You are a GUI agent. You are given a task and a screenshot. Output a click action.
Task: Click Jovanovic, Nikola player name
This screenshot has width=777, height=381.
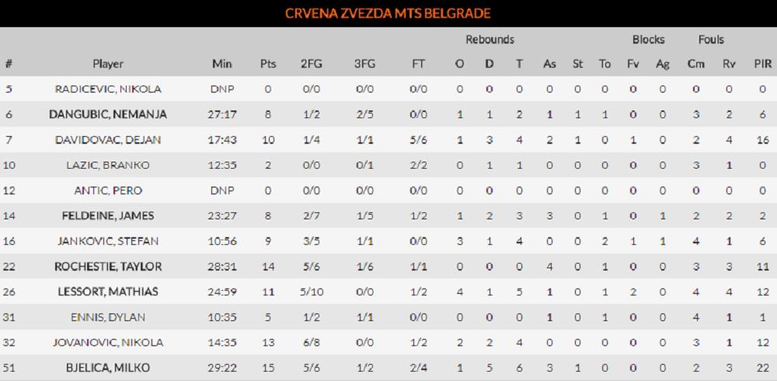108,342
